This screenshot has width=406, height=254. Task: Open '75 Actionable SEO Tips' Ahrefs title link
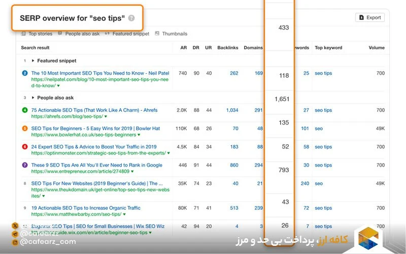click(94, 110)
